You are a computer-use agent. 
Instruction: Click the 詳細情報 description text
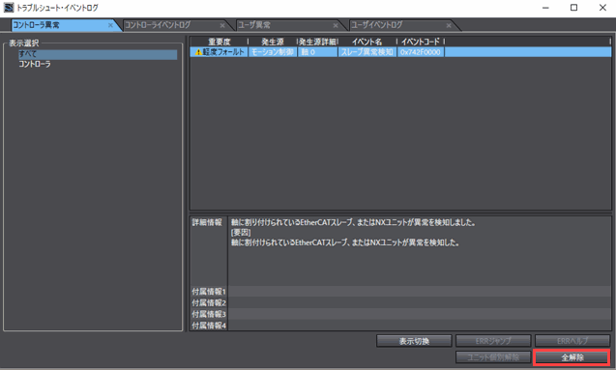354,233
